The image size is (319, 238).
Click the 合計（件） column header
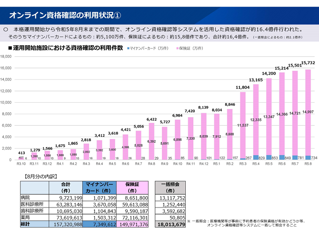point(66,188)
